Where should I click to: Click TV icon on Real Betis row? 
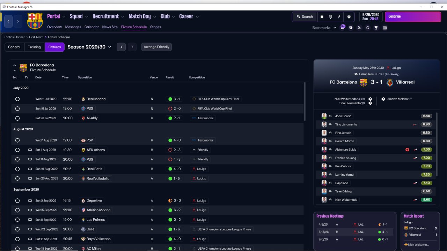(x=30, y=169)
